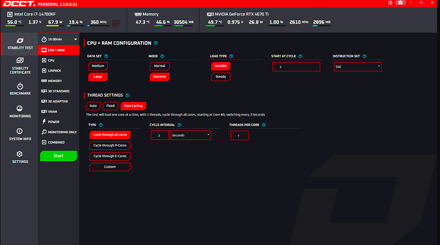Click the CPU core usage grid icon
Image resolution: width=440 pixels, height=245 pixels.
coord(116,23)
